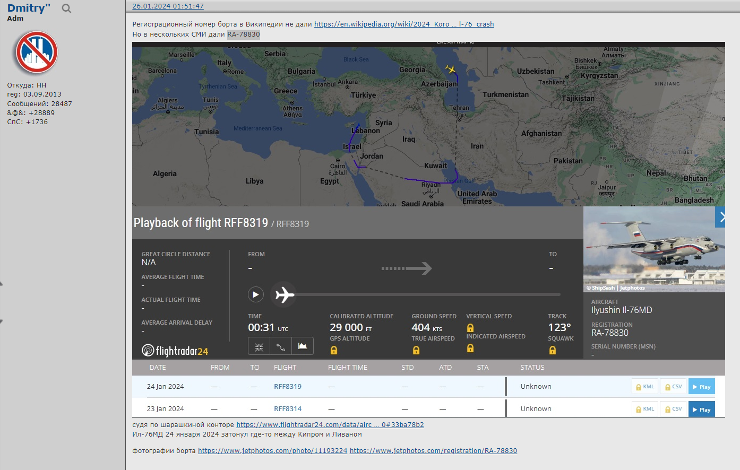Click the 24 Jan 2024 date cell
The height and width of the screenshot is (470, 740).
pos(165,387)
